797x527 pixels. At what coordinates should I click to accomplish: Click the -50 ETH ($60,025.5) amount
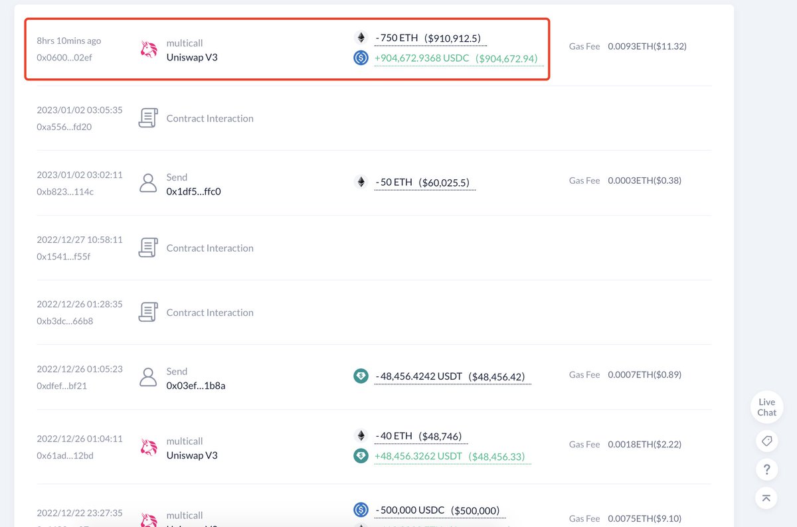tap(425, 181)
